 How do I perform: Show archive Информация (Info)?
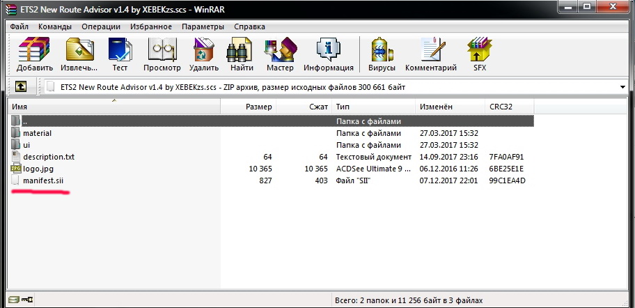coord(328,54)
